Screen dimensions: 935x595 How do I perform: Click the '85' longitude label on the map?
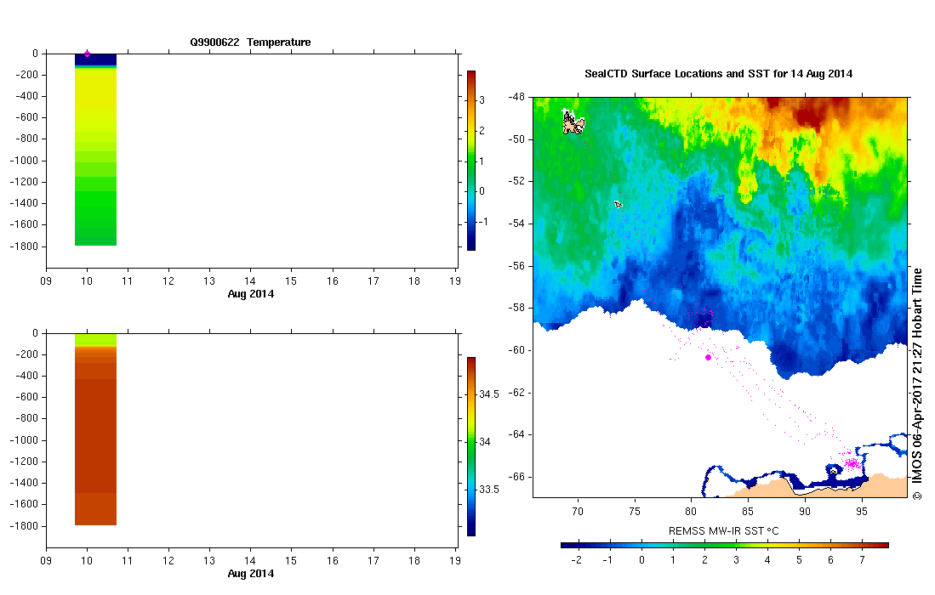pyautogui.click(x=748, y=511)
